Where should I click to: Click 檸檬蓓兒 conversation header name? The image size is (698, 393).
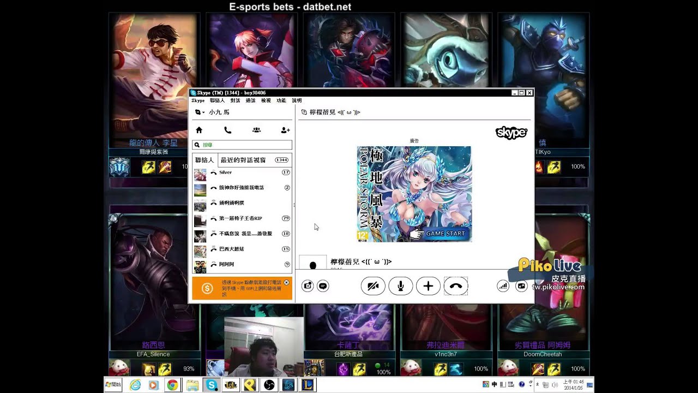(x=334, y=112)
